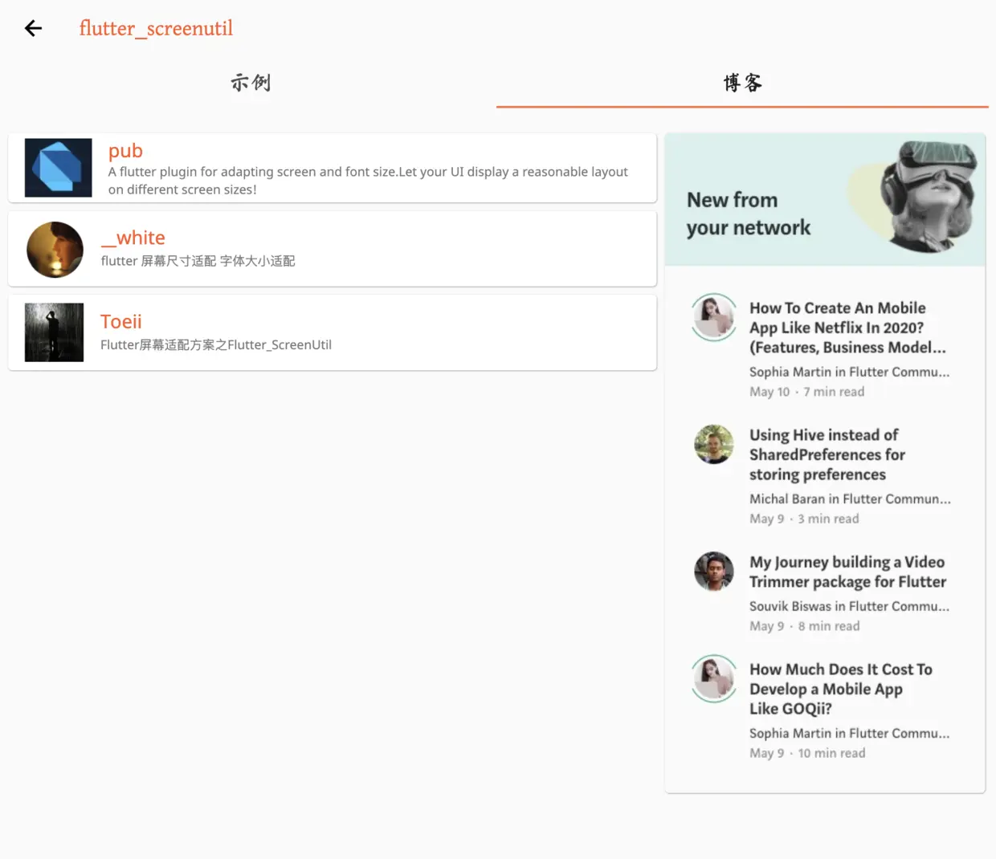996x859 pixels.
Task: Click Souvik Biswas in Flutter Community byline
Action: (x=849, y=606)
